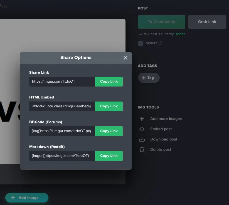Click the embed code brackets icon

tap(142, 129)
